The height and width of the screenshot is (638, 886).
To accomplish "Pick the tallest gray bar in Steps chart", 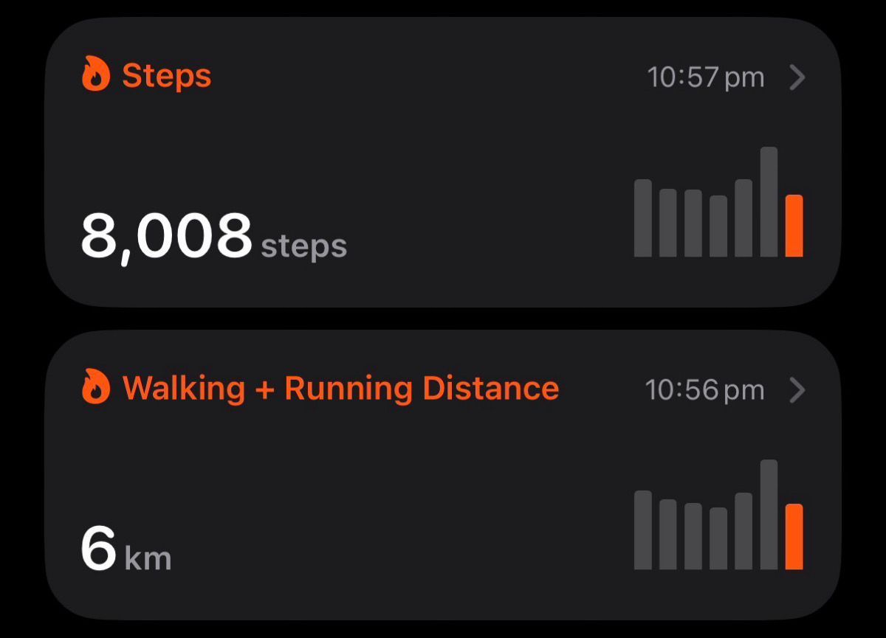I will (x=769, y=202).
